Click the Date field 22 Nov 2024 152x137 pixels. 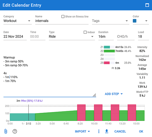point(15,36)
